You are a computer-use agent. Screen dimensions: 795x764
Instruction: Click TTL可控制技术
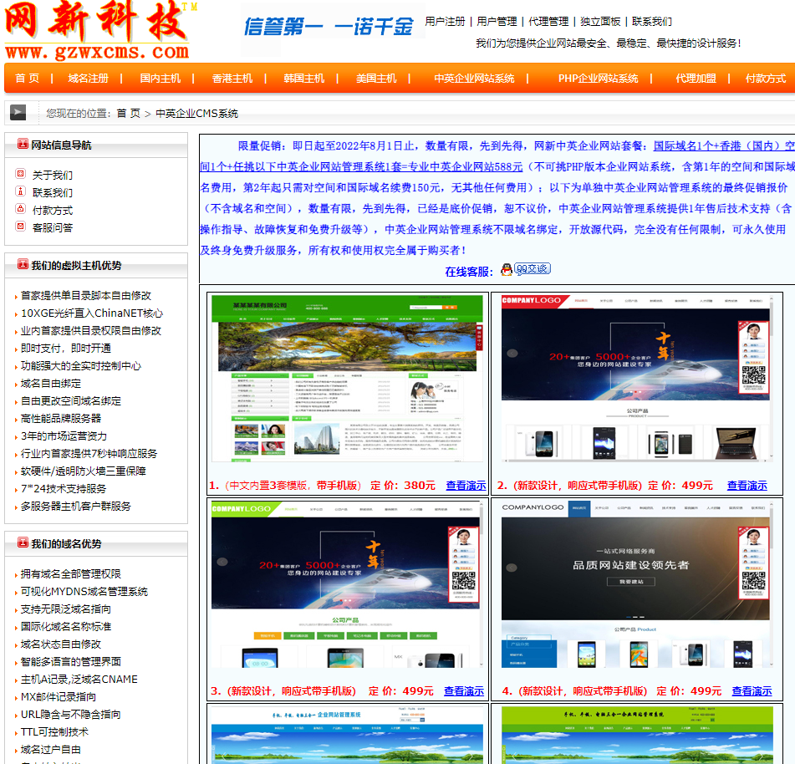click(55, 732)
